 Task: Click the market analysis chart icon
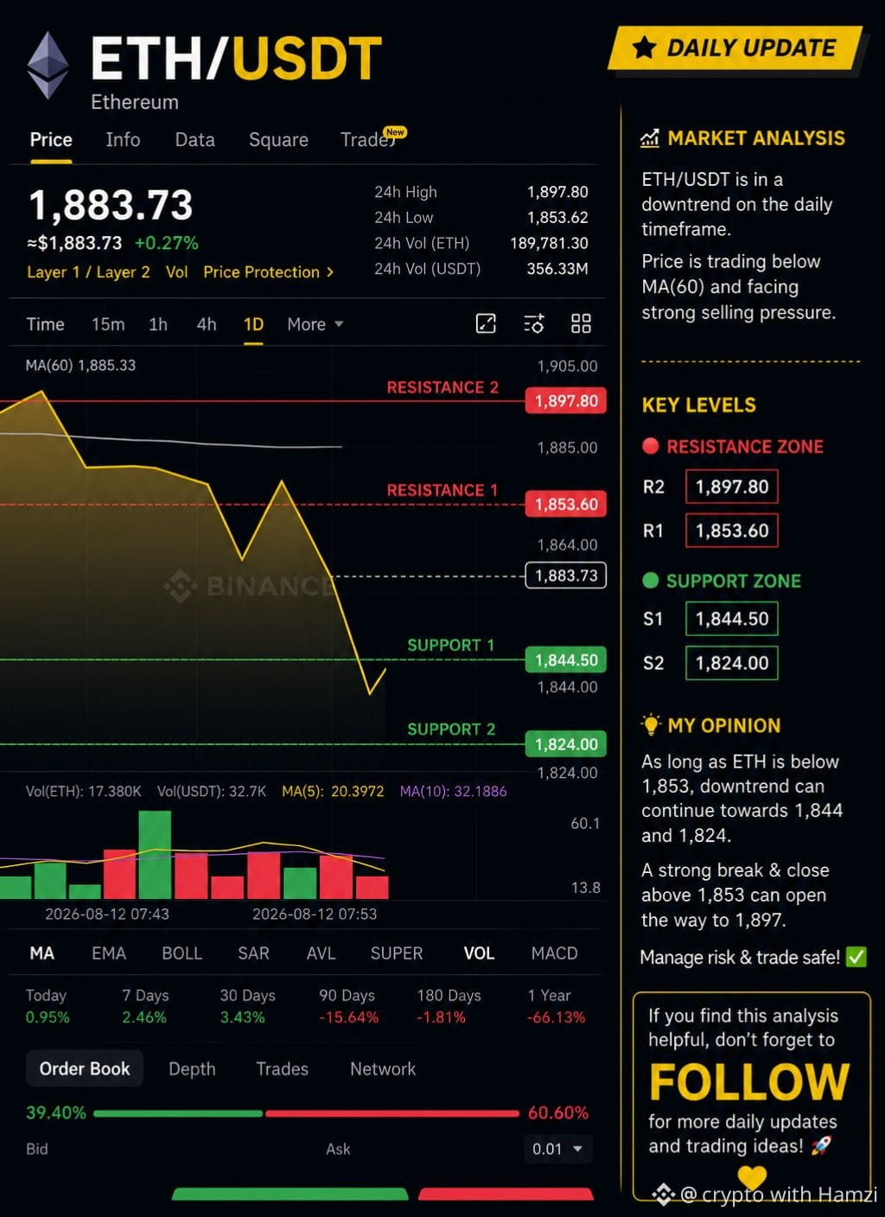(649, 138)
